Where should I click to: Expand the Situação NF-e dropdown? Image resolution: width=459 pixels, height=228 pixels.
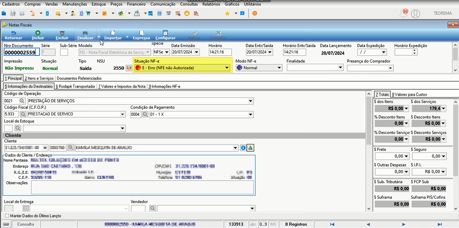click(227, 68)
